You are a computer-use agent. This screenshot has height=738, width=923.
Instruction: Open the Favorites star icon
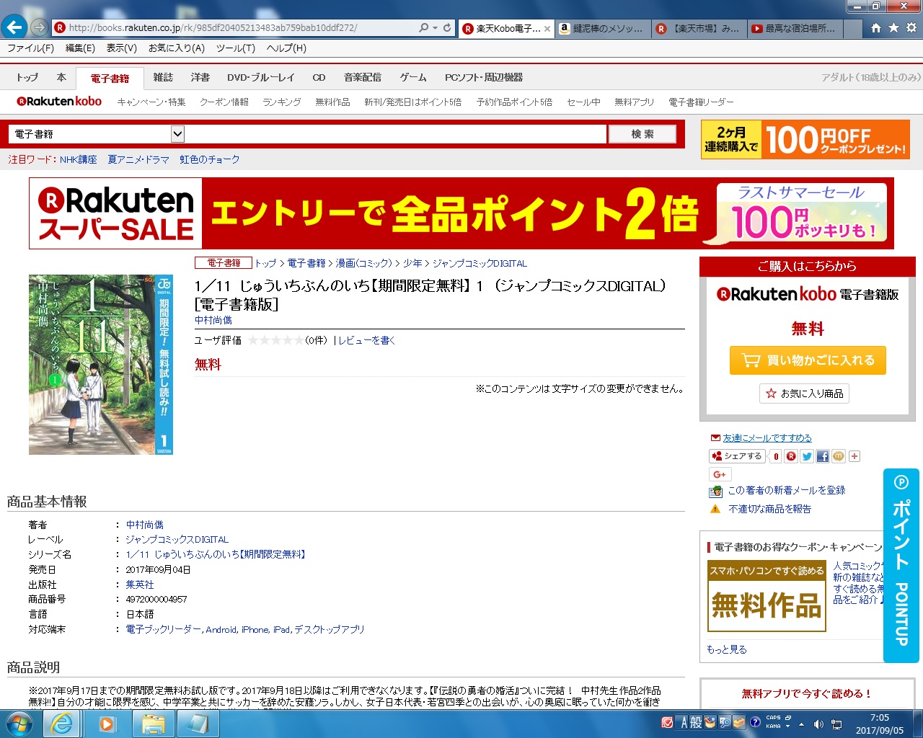893,27
